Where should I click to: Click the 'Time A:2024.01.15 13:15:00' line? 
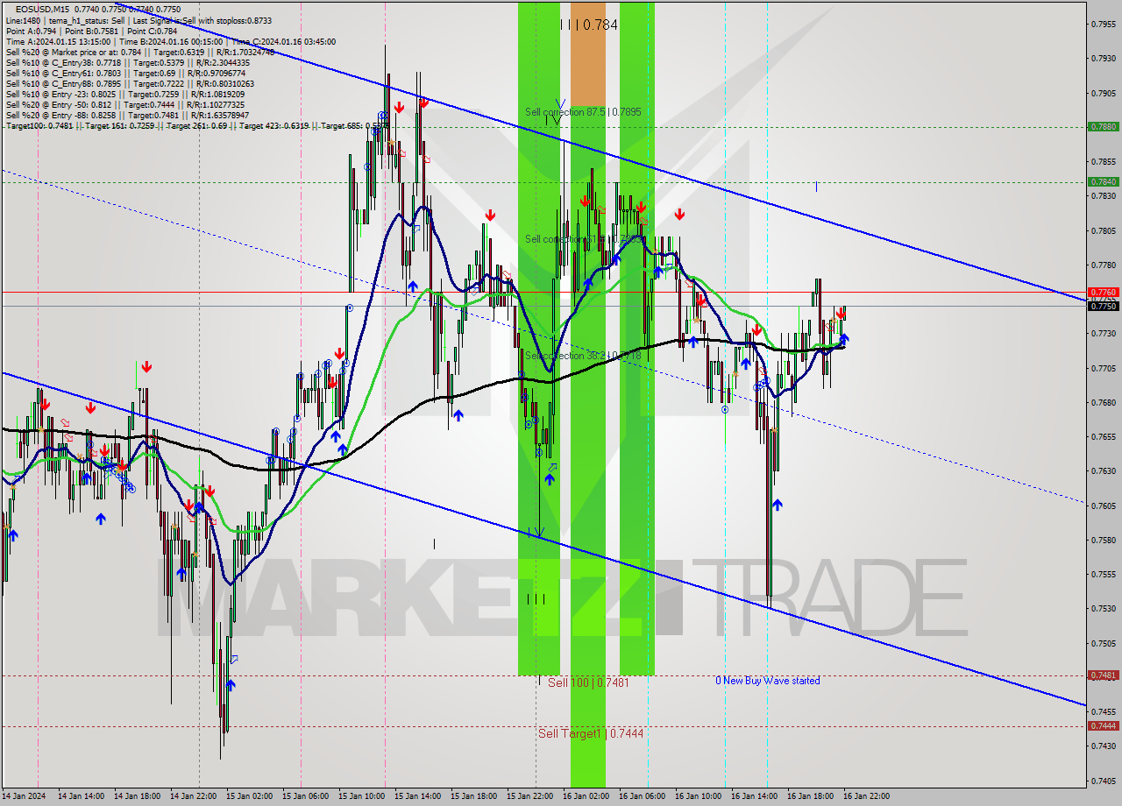(170, 41)
